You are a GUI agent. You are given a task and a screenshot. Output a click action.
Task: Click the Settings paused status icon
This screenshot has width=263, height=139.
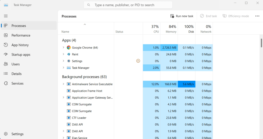[138, 61]
